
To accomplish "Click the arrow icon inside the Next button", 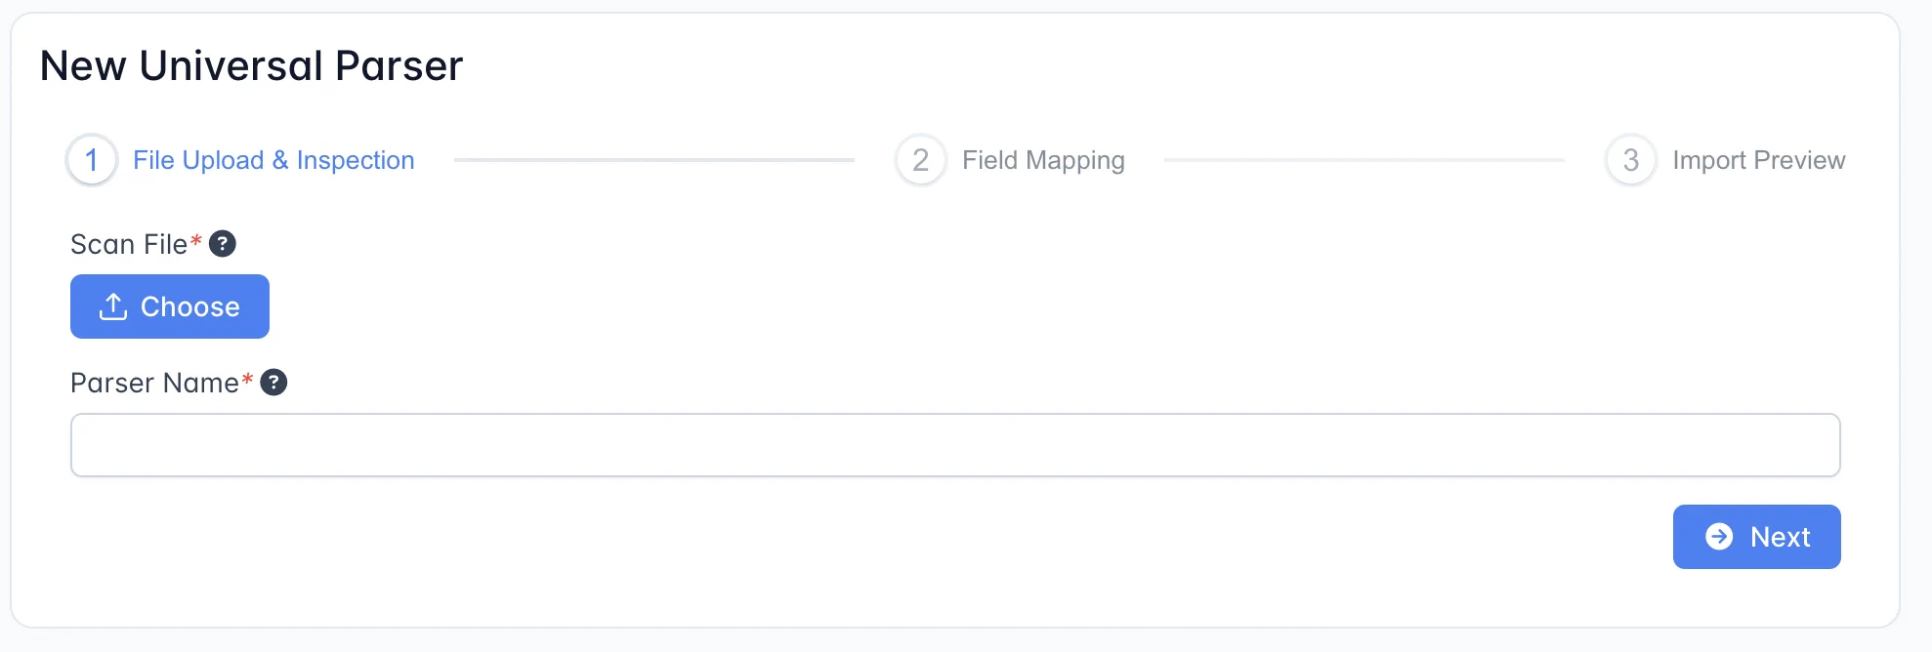I will click(x=1719, y=537).
